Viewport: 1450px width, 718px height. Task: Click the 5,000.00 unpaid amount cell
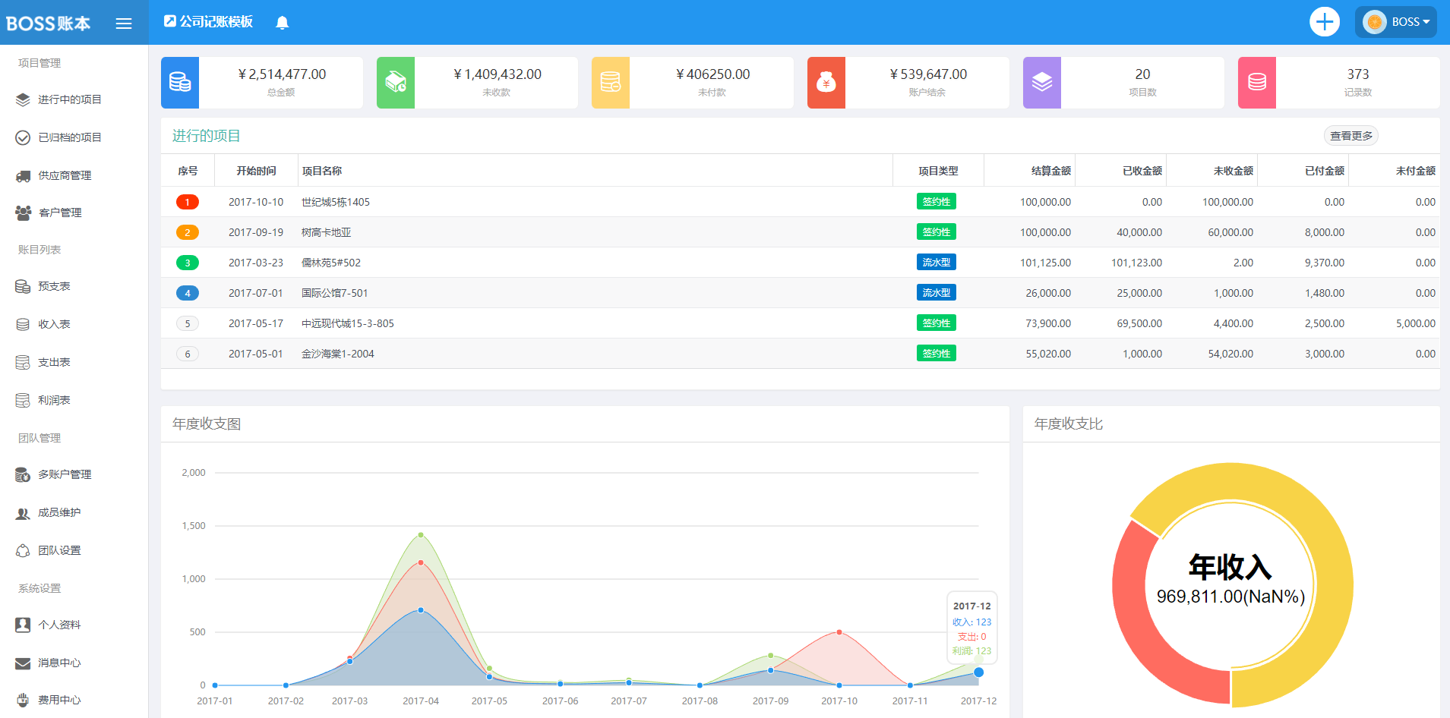pos(1416,323)
